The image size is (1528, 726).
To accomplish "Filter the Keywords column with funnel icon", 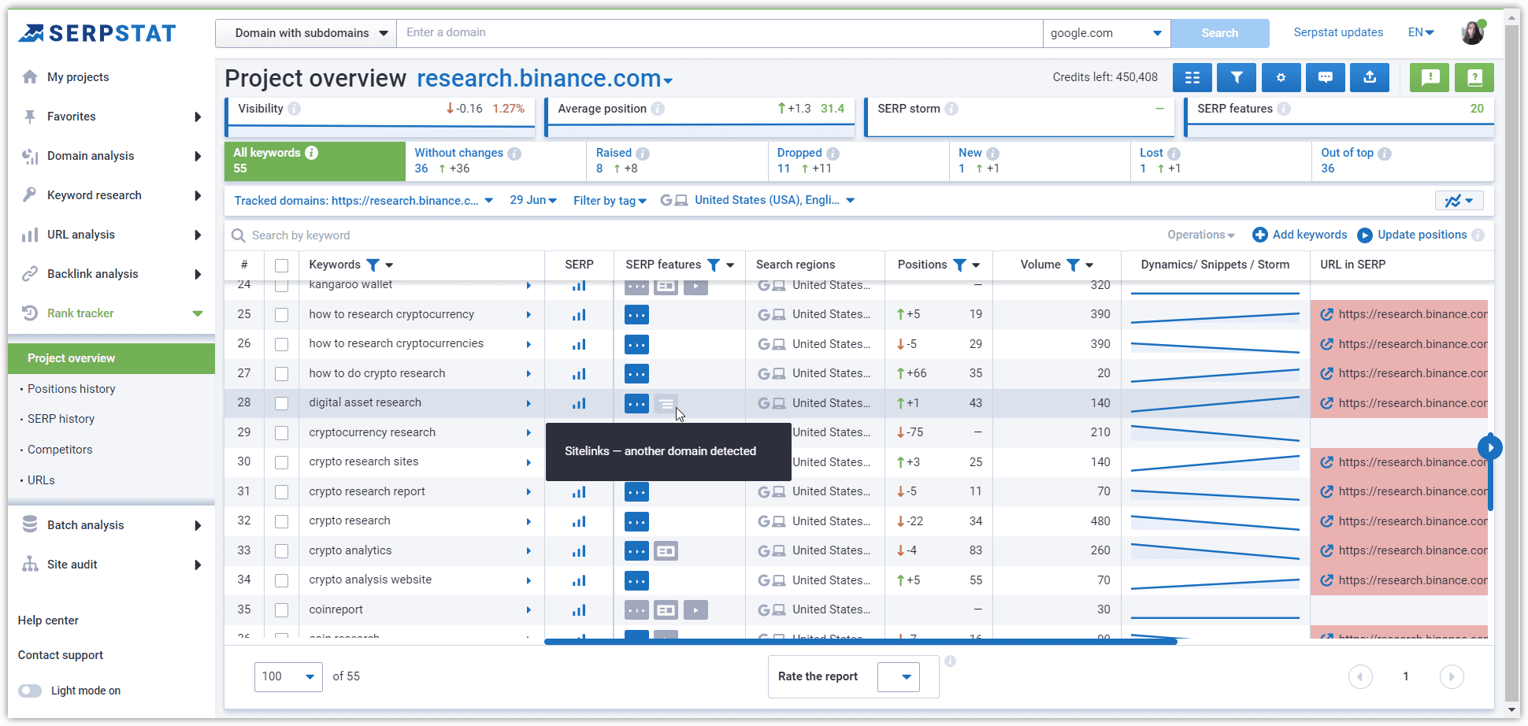I will tap(373, 265).
